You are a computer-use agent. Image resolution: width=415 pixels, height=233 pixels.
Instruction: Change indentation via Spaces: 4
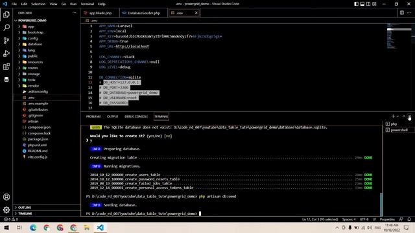click(x=349, y=219)
